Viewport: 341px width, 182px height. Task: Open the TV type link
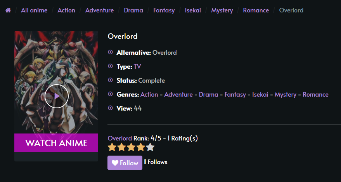point(137,66)
